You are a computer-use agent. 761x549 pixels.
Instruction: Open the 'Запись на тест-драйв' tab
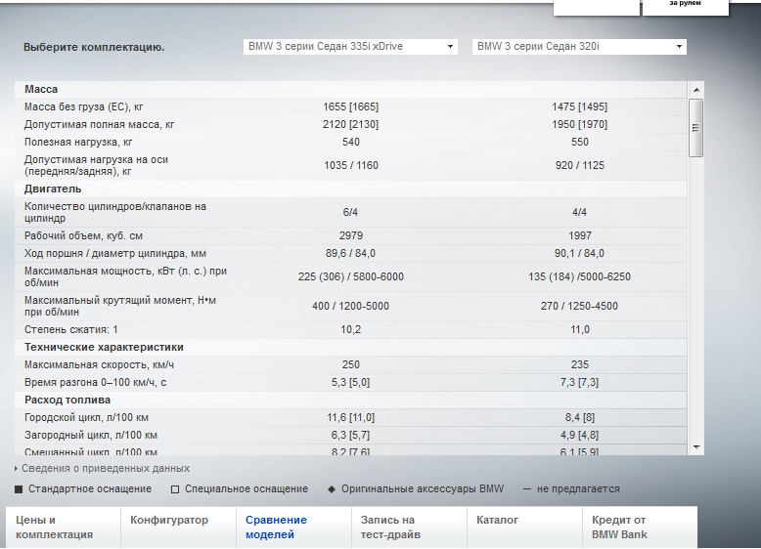pyautogui.click(x=409, y=528)
